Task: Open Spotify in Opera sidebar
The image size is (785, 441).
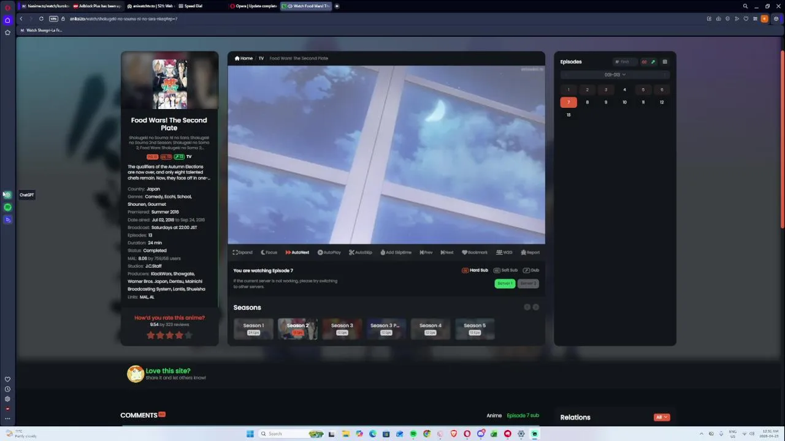Action: coord(7,207)
